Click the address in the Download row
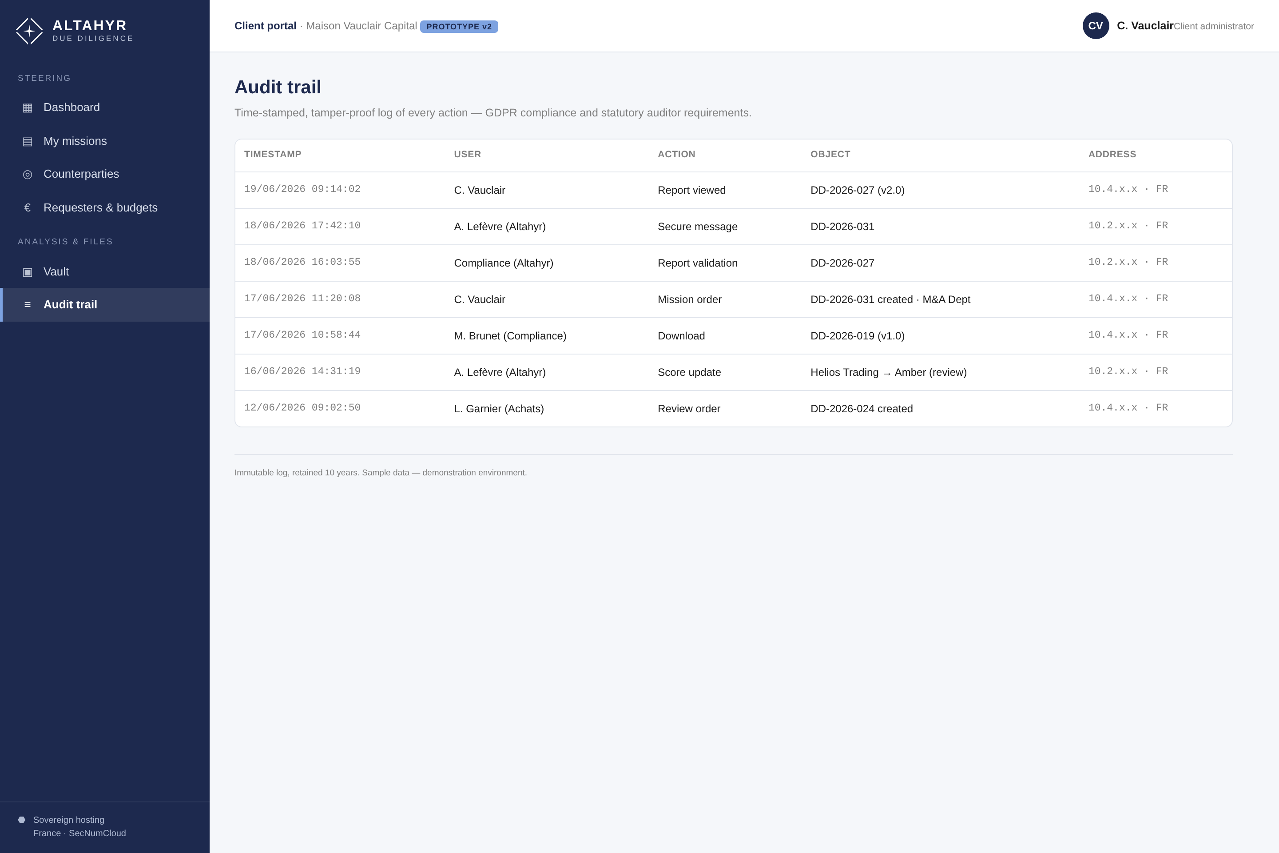 1128,335
